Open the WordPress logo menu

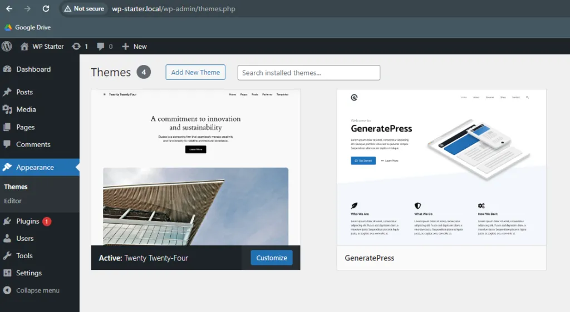[7, 47]
